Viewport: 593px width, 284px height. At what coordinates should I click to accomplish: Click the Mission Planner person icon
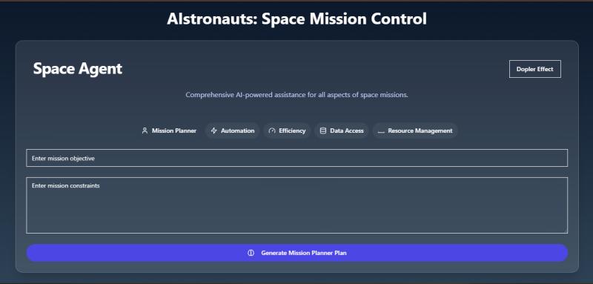click(x=145, y=131)
